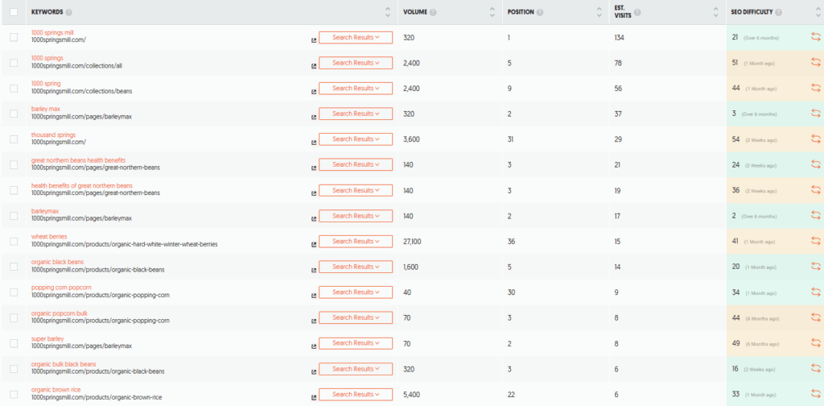This screenshot has height=406, width=824.
Task: Select URL text 1000springsmill.com/products/organic-hard-white-winter-wheat-berries
Action: 124,245
